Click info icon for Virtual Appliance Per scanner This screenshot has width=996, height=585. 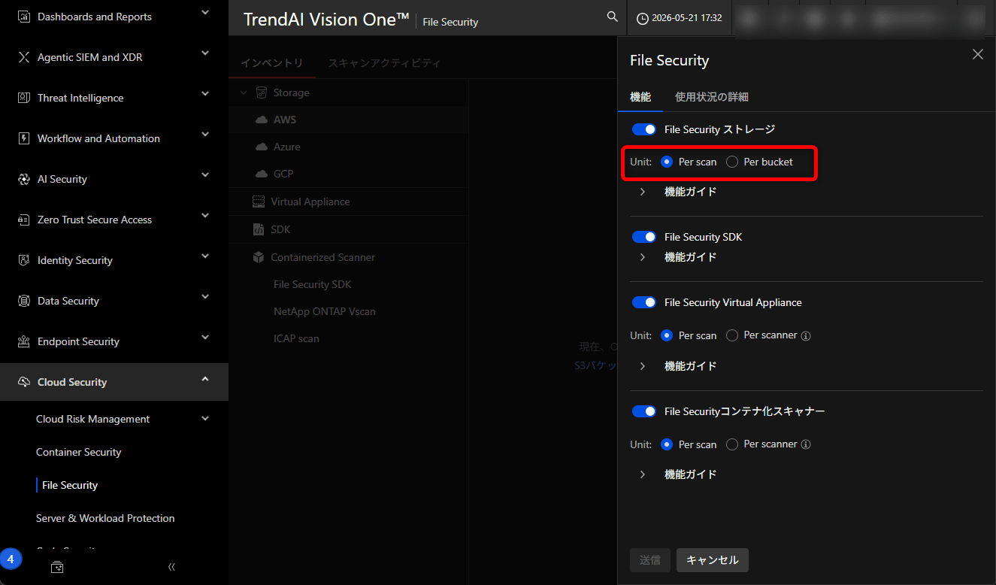pyautogui.click(x=806, y=336)
